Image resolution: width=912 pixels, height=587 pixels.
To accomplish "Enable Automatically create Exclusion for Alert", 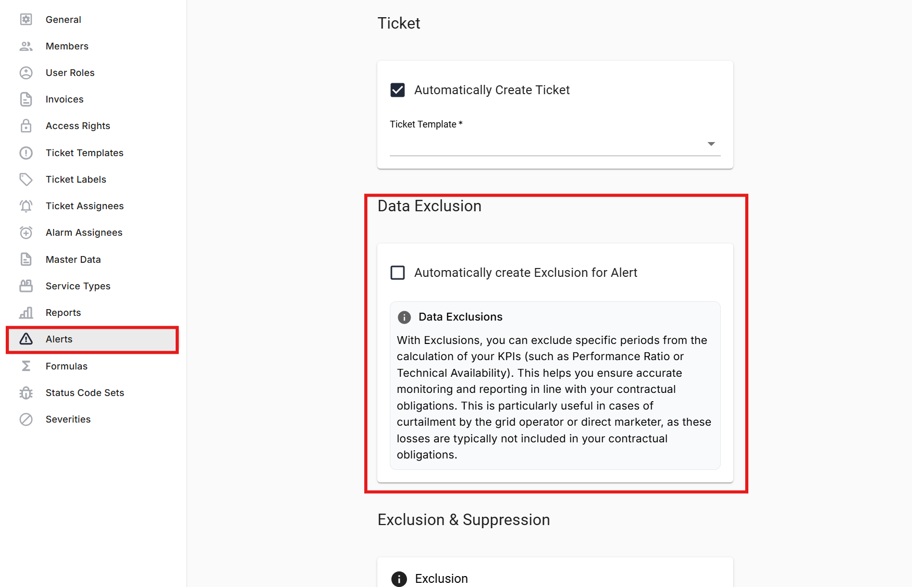I will tap(398, 273).
